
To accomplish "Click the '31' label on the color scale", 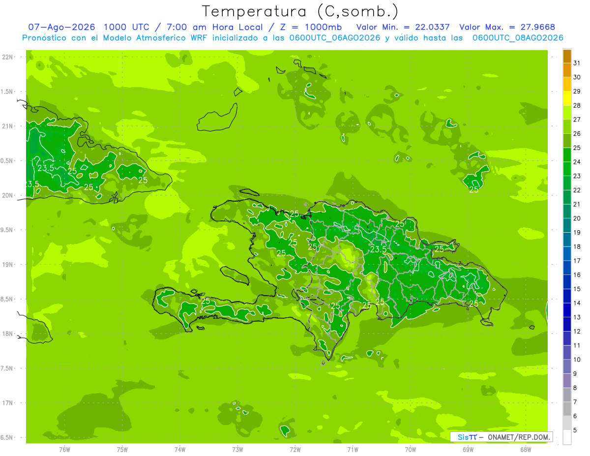I will [577, 63].
